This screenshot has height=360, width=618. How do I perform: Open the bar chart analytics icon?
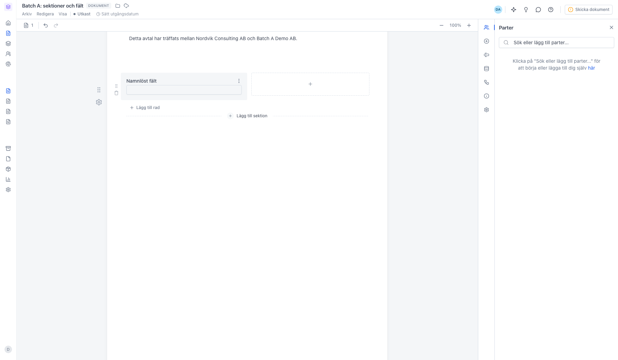point(8,179)
